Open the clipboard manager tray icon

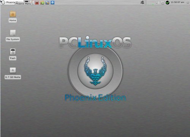(163, 3)
